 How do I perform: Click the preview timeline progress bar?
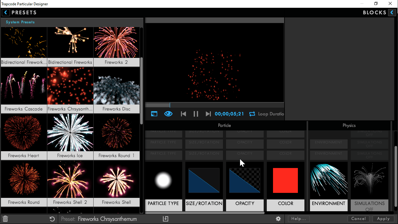[215, 105]
